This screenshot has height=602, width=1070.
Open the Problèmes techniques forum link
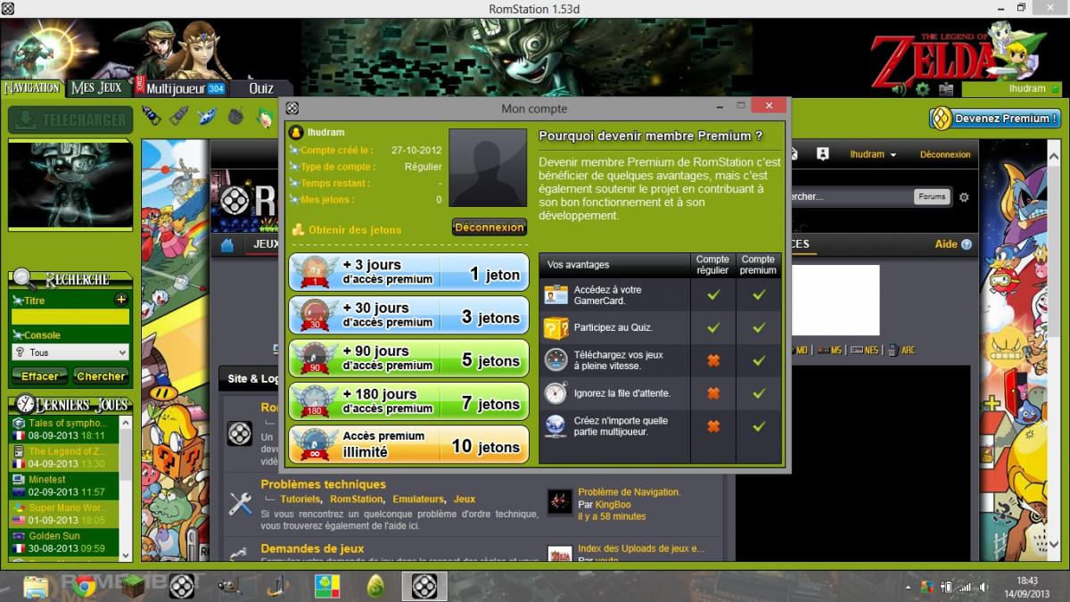pos(324,484)
